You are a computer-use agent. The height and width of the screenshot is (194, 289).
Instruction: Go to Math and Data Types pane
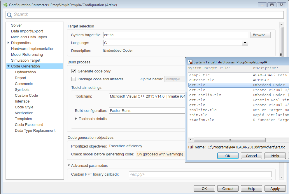(x=29, y=37)
